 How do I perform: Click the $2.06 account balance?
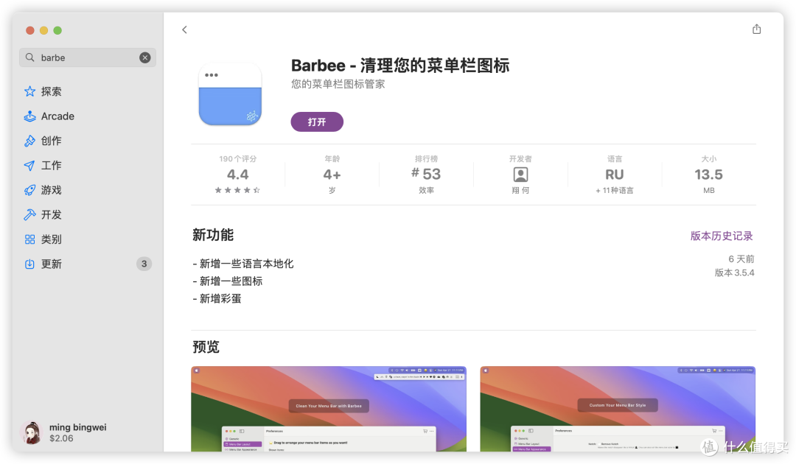click(61, 438)
